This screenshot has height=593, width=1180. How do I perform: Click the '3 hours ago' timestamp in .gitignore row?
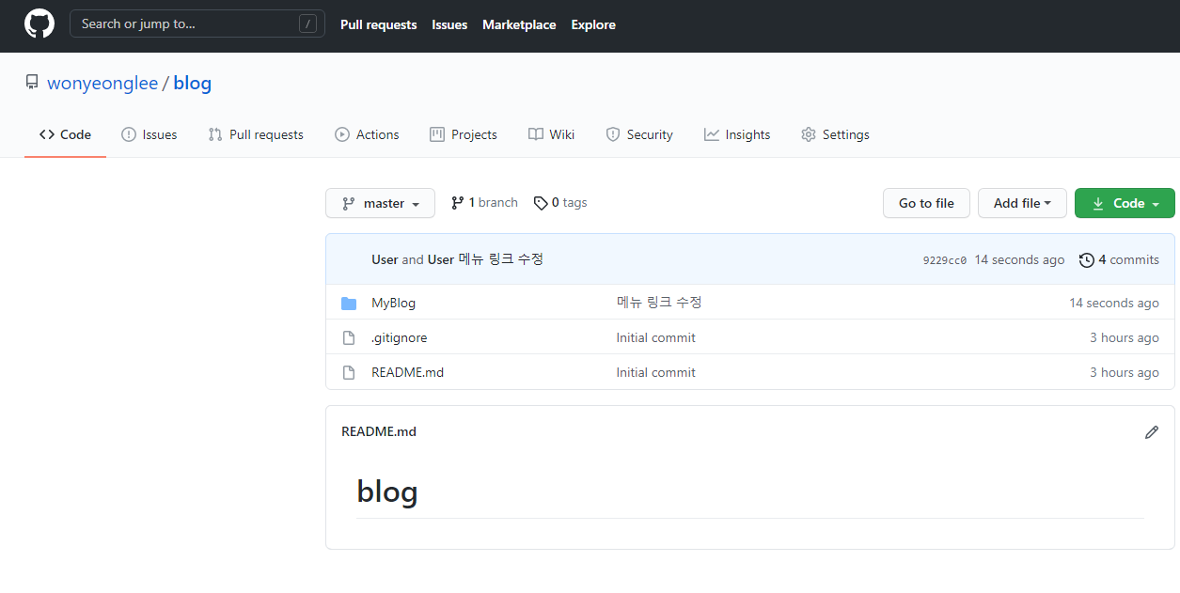[x=1125, y=337]
